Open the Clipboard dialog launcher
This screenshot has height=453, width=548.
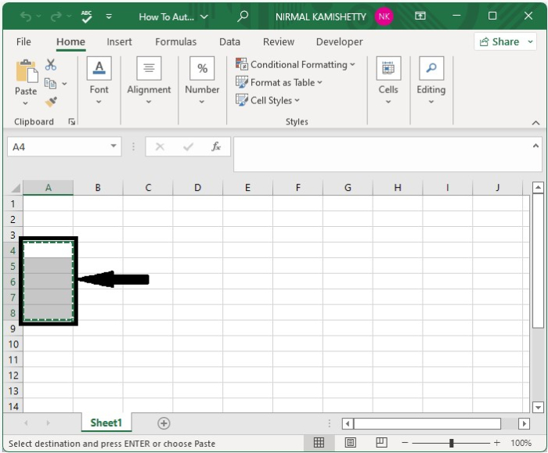pos(72,121)
